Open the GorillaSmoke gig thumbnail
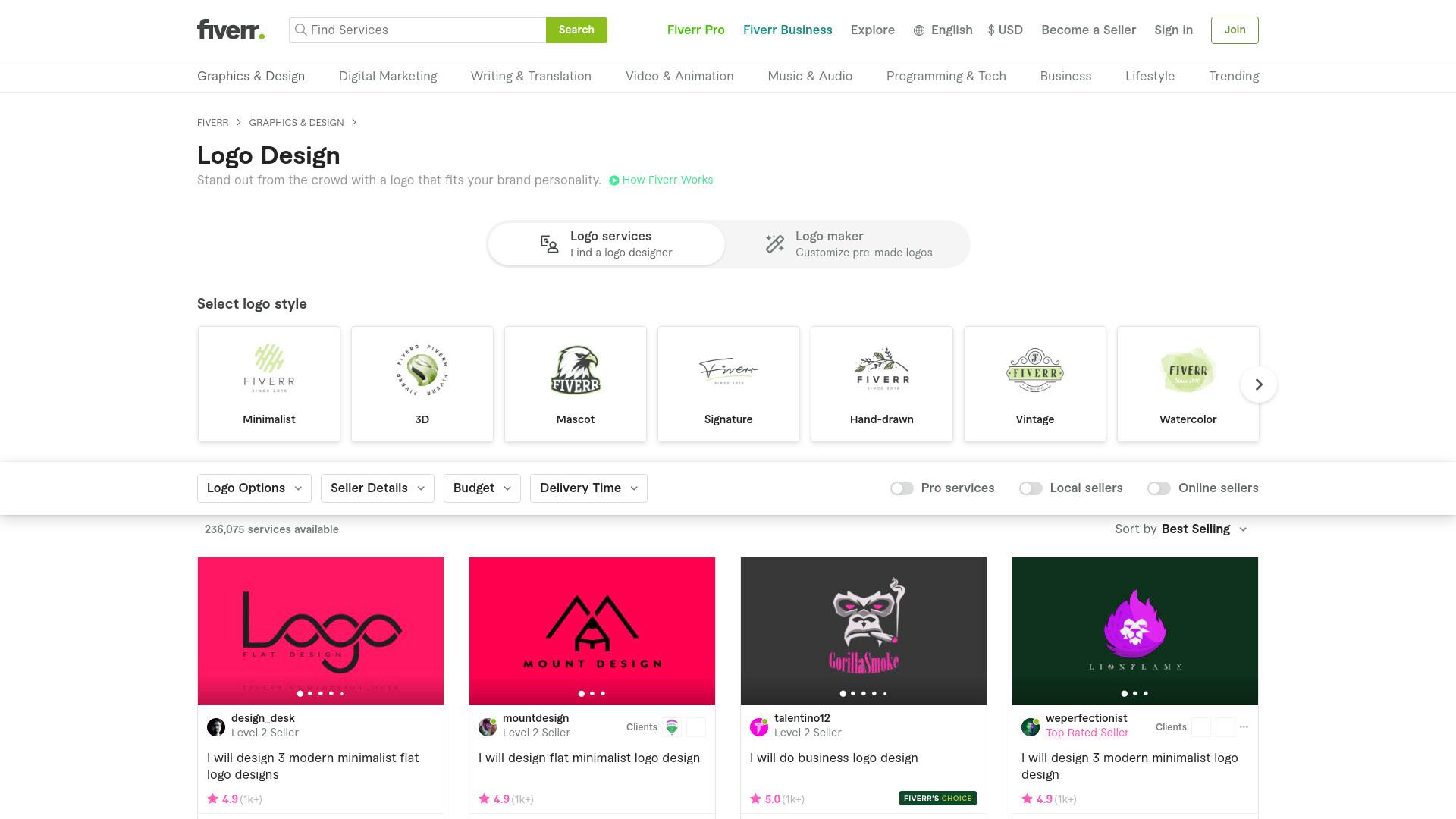The image size is (1456, 819). pos(864,632)
